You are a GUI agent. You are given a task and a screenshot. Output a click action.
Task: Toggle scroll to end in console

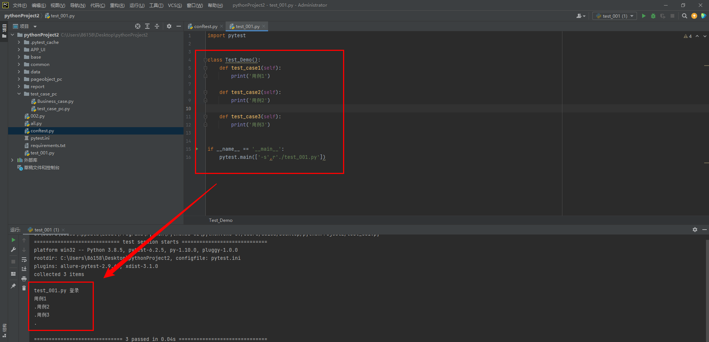point(24,269)
